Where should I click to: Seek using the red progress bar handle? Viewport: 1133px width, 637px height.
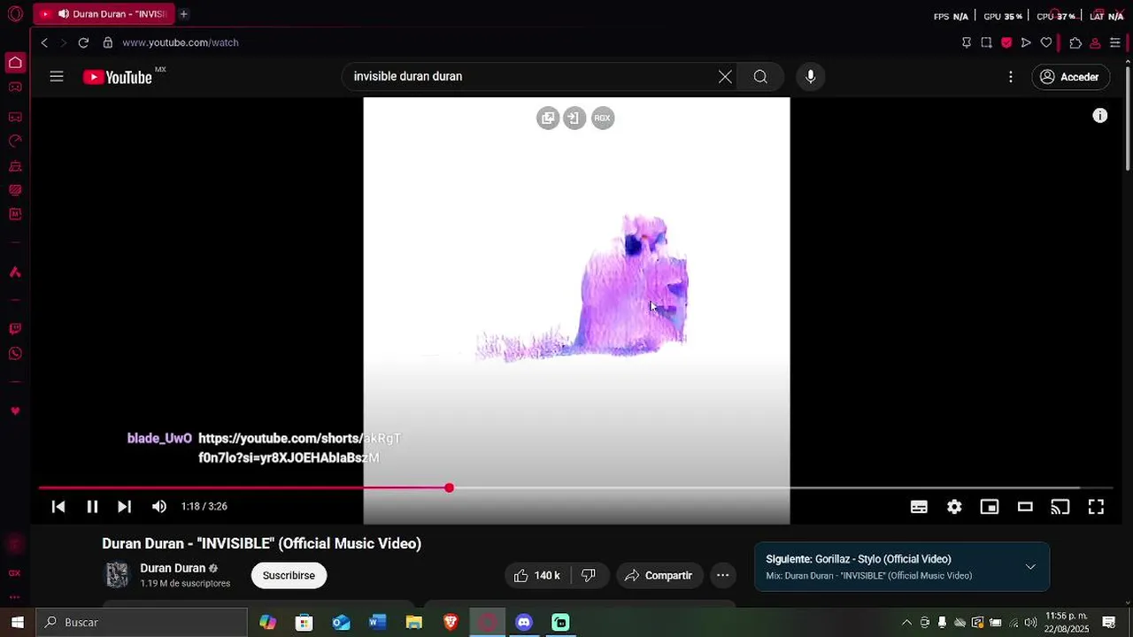450,488
